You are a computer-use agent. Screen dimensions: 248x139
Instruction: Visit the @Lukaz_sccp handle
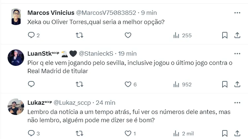point(72,102)
